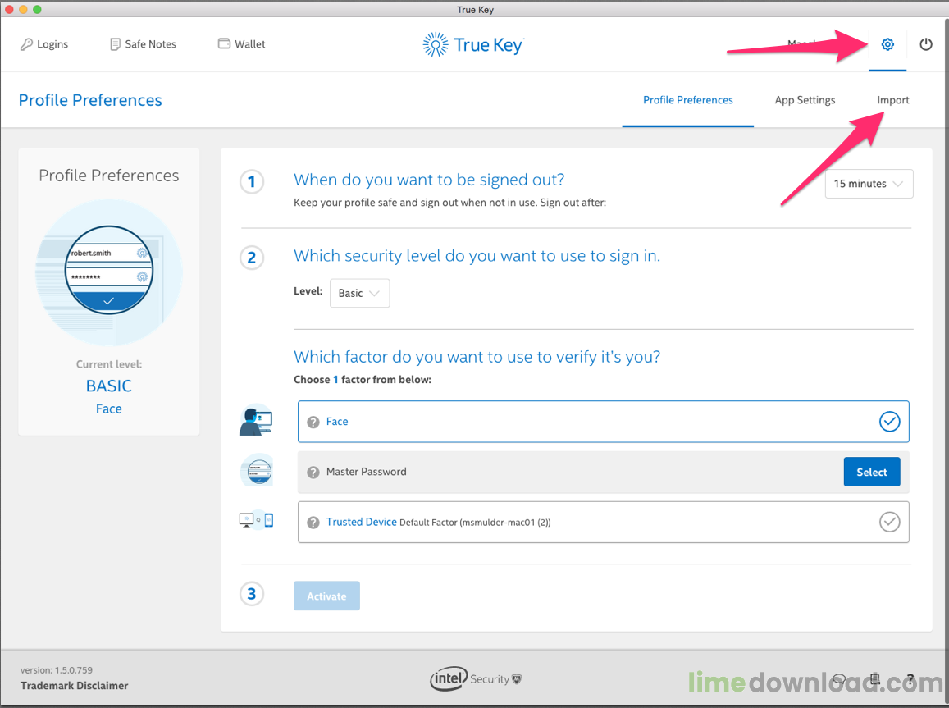
Task: Open the 15 minutes sign-out dropdown
Action: (869, 183)
